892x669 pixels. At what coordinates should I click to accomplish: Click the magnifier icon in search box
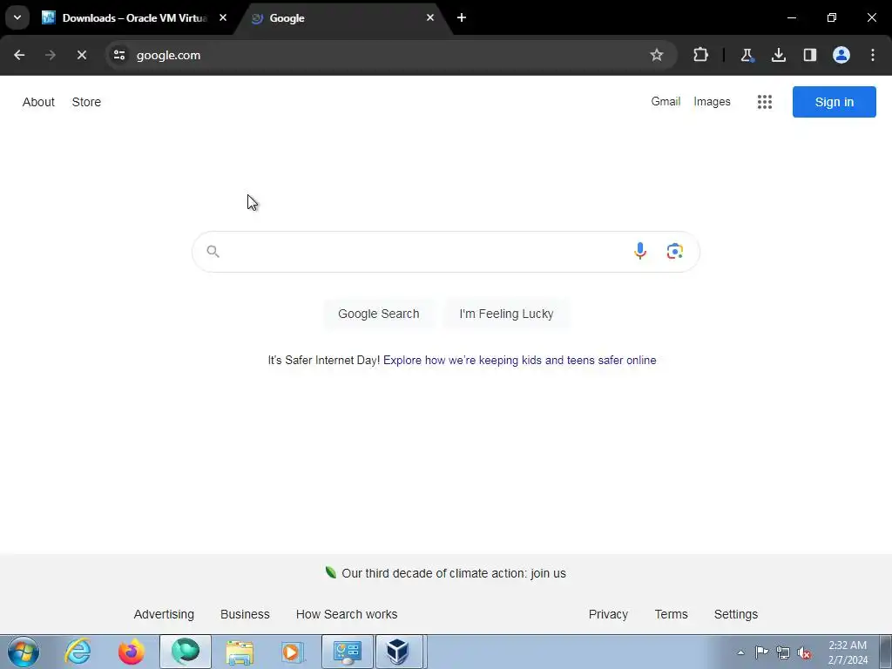click(213, 251)
